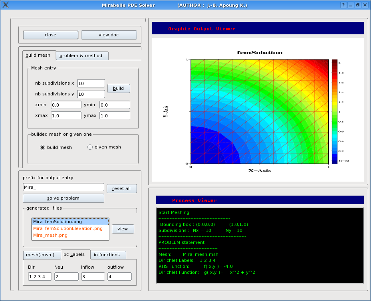Viewport: 371px width, 301px height.
Task: Click view button beside generated files
Action: (x=123, y=229)
